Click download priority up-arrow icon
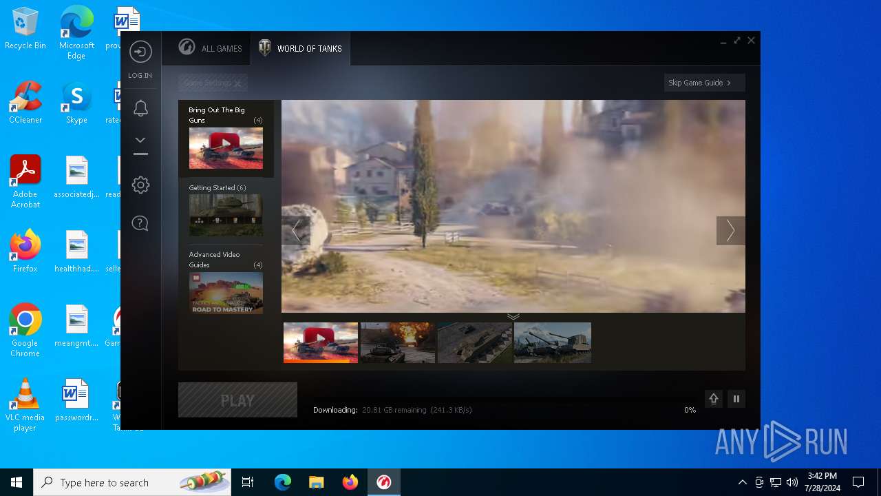Viewport: 881px width, 496px height. (x=714, y=399)
